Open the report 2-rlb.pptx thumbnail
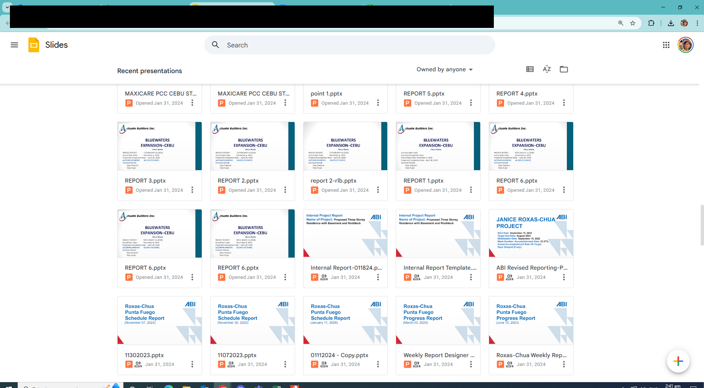 [345, 146]
